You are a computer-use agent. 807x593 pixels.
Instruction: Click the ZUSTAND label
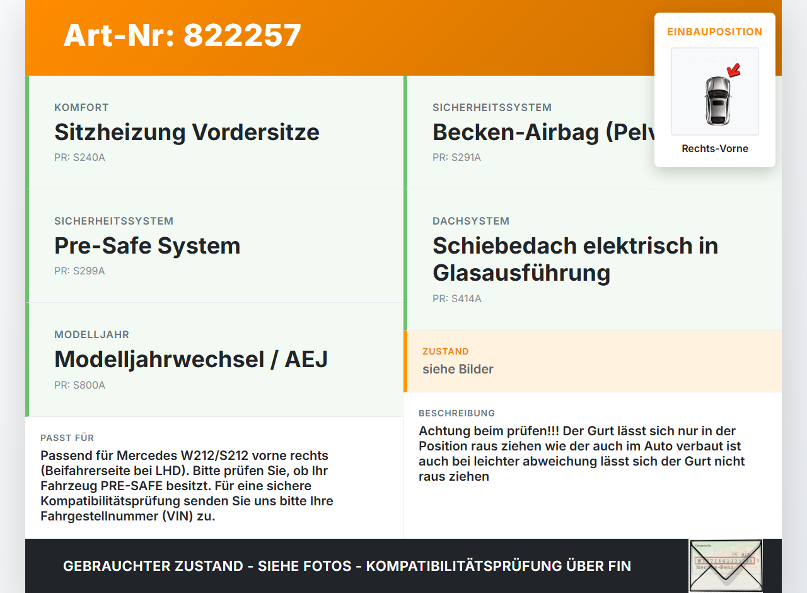pyautogui.click(x=446, y=351)
